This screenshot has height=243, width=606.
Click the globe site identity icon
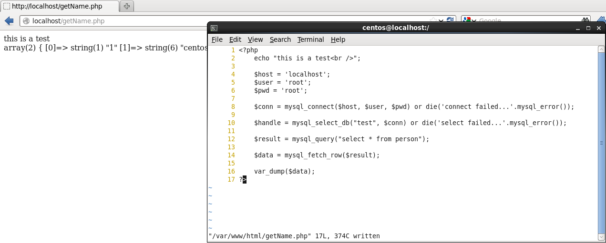[x=26, y=21]
